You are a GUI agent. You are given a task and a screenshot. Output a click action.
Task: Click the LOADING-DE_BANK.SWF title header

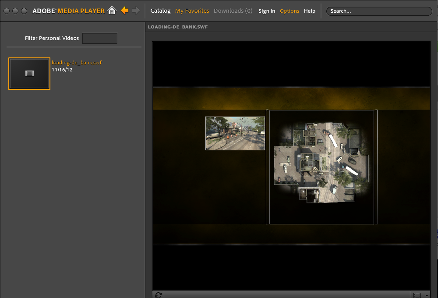point(178,27)
